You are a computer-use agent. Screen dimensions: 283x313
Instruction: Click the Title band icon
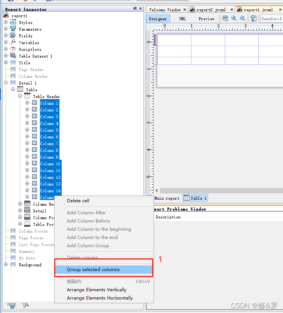(13, 62)
